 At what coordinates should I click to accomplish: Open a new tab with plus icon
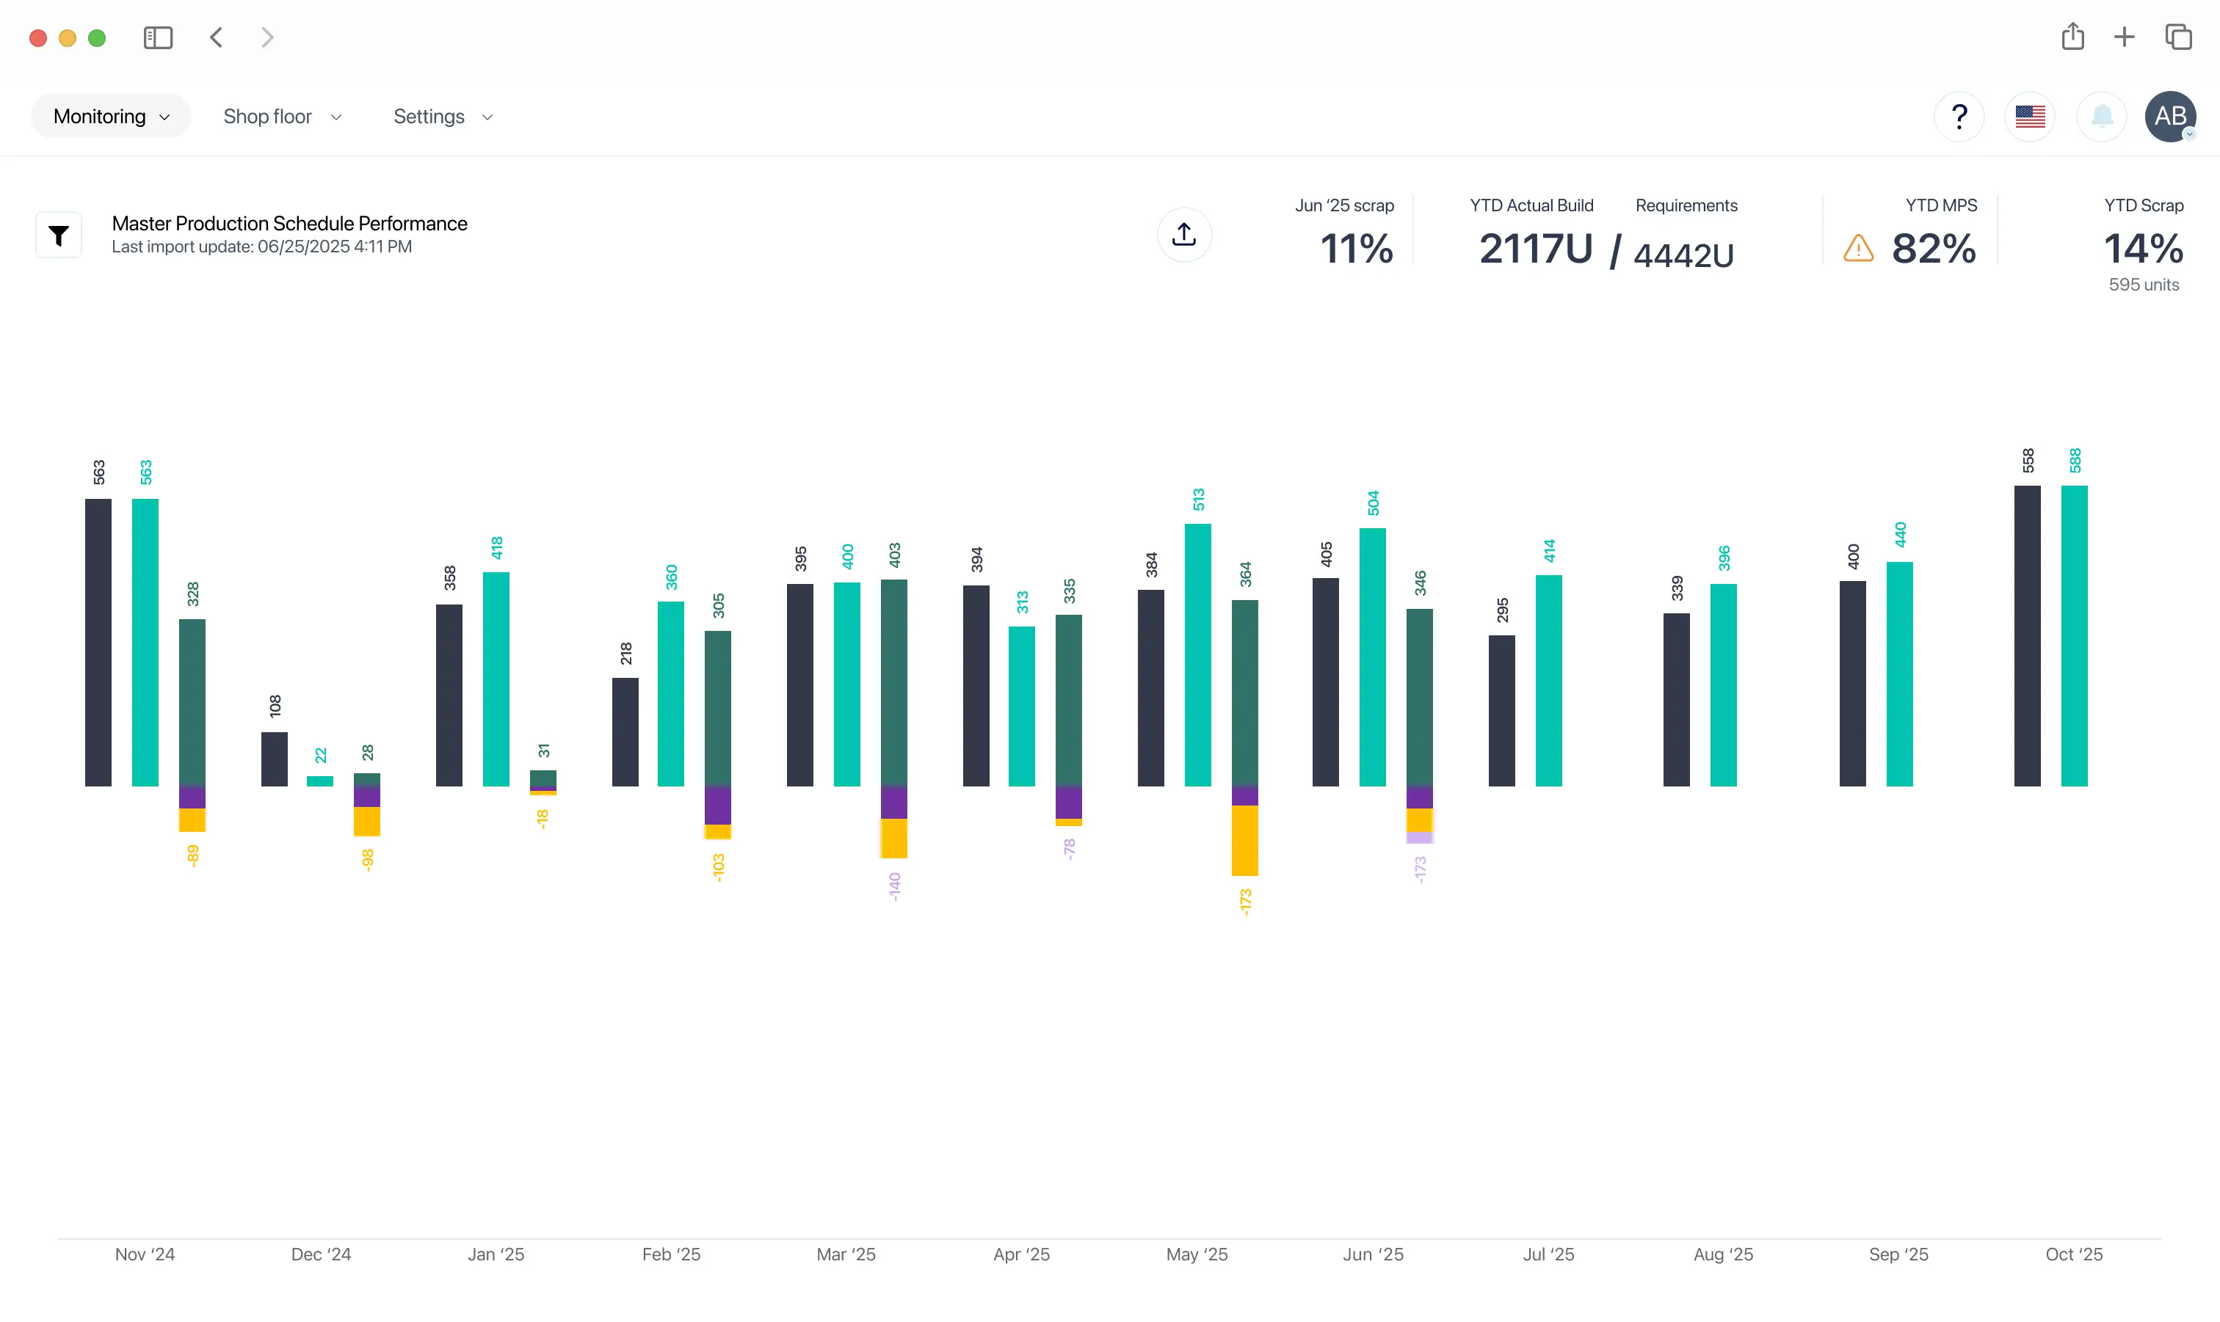[2124, 37]
